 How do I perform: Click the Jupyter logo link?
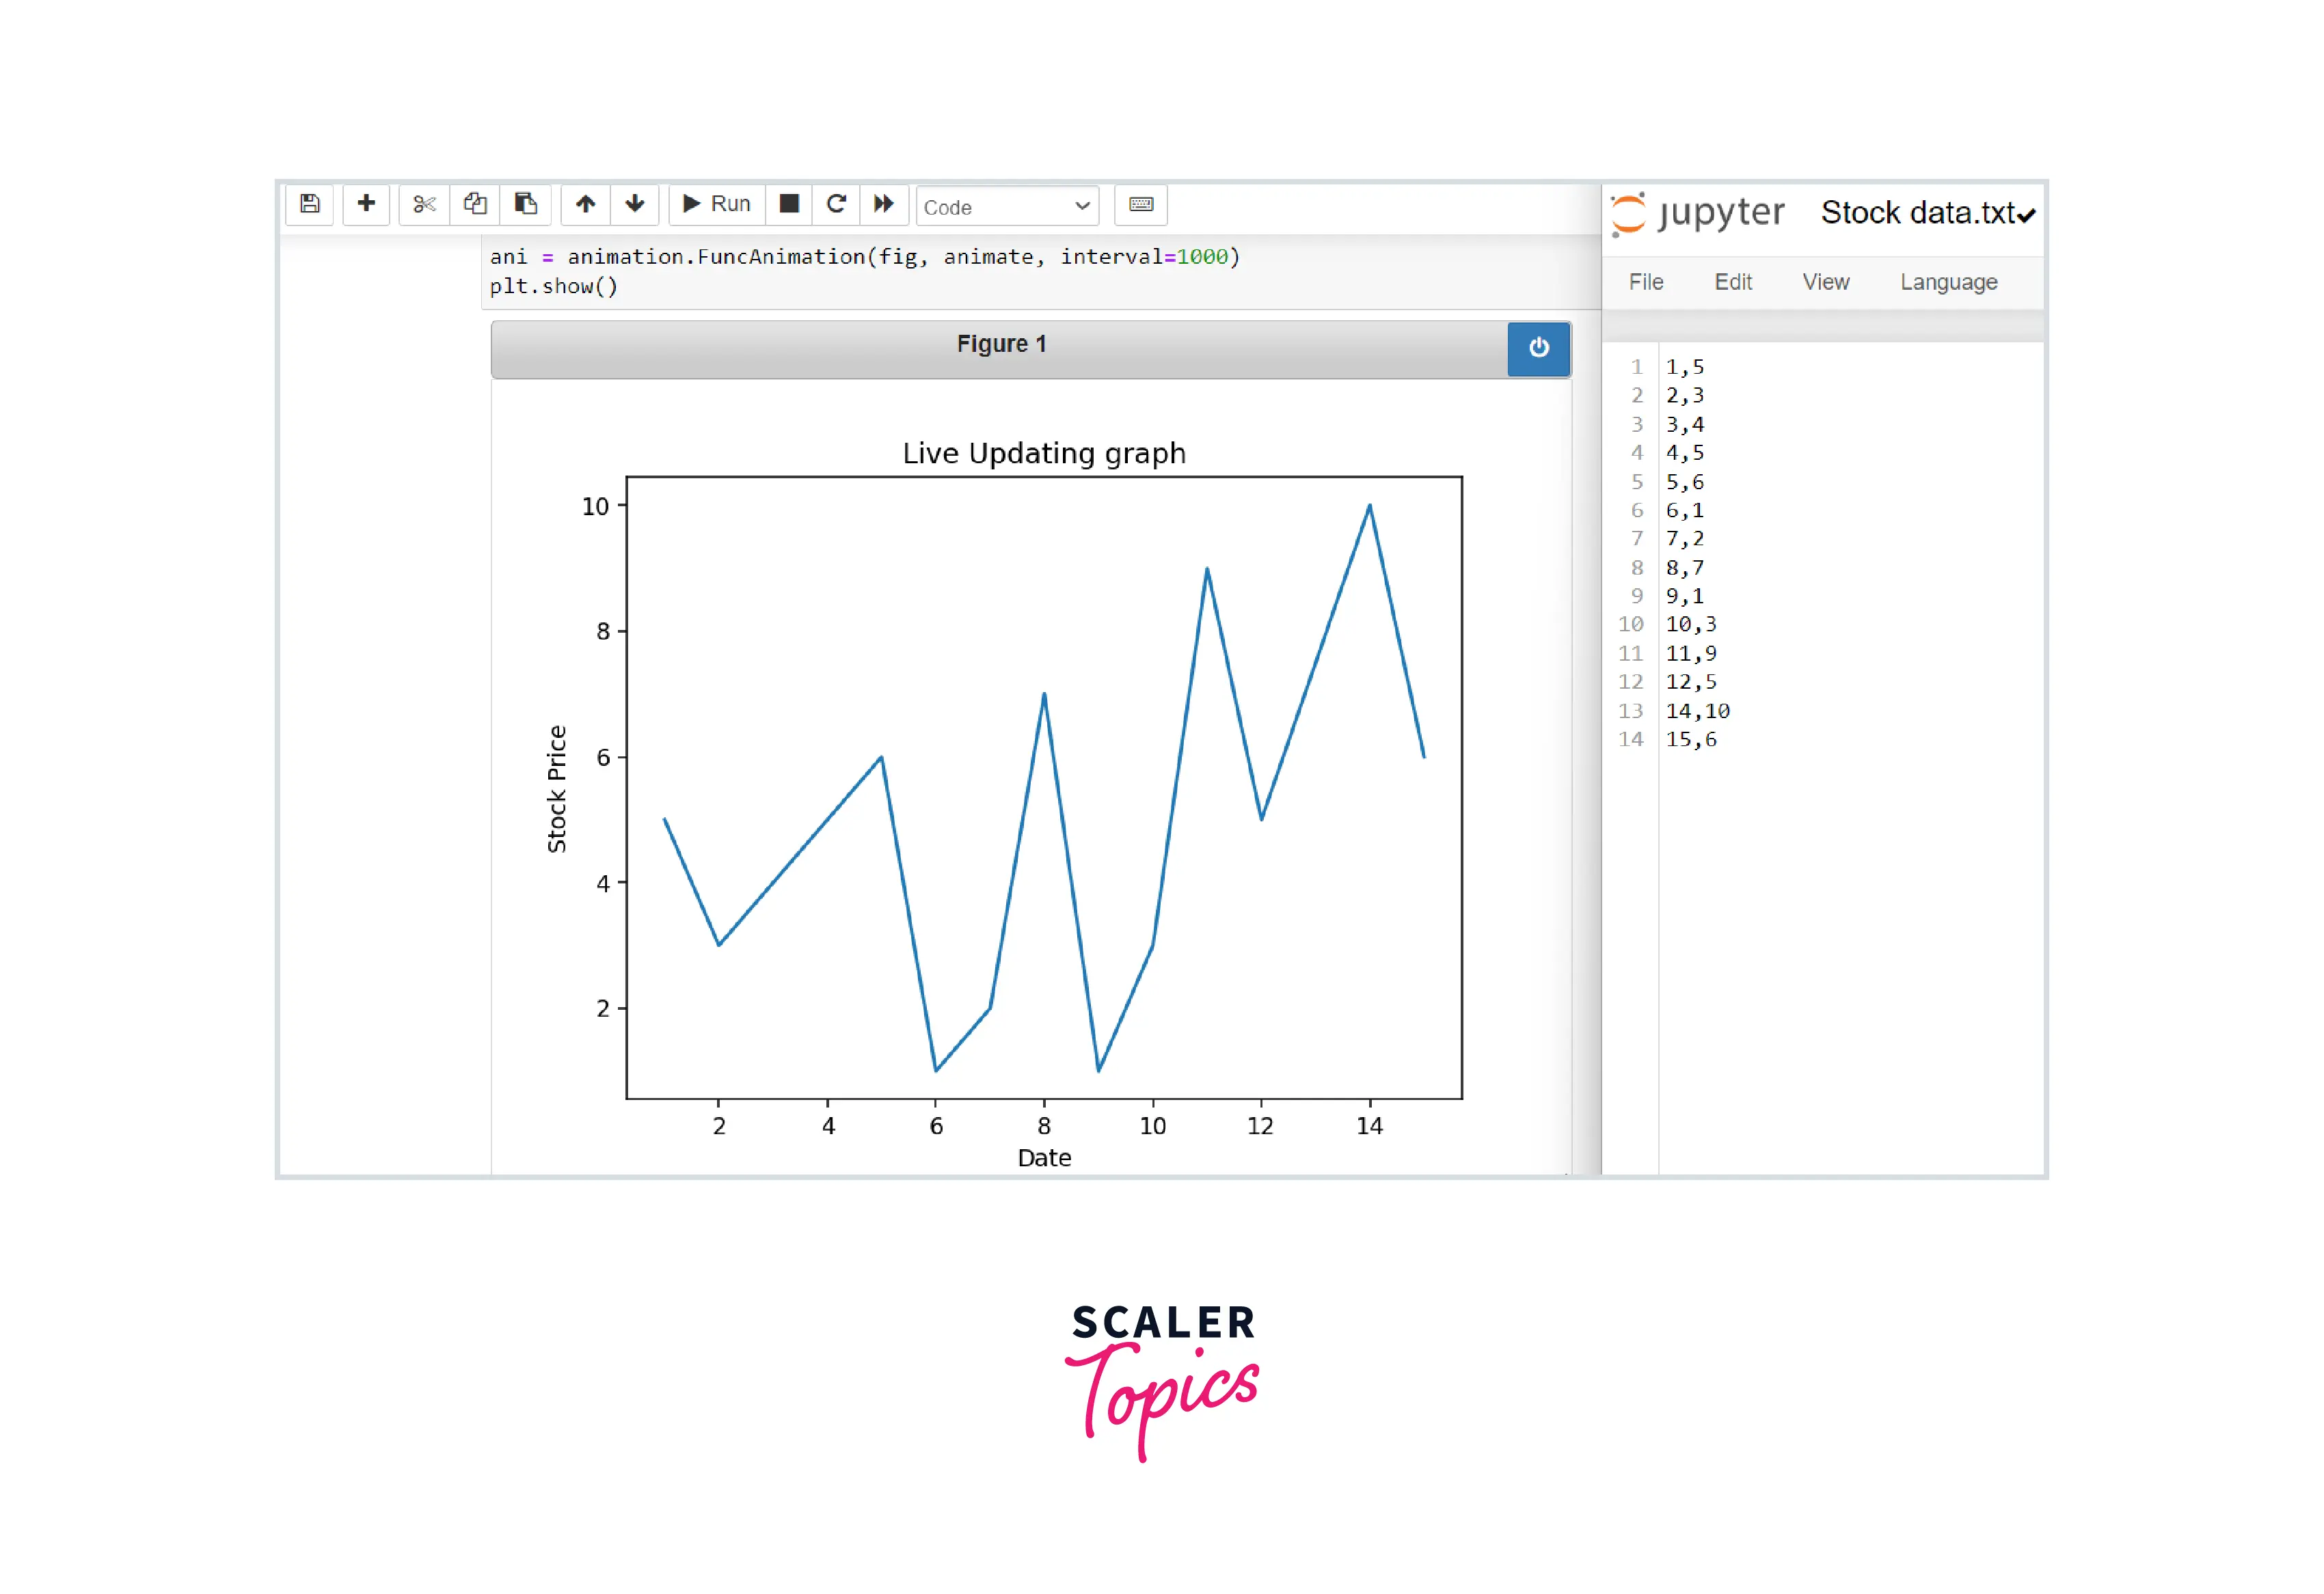point(1698,213)
